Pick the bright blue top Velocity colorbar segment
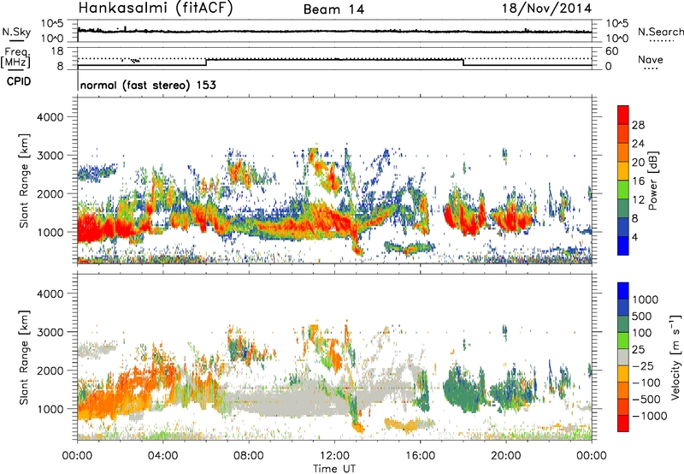 (623, 291)
